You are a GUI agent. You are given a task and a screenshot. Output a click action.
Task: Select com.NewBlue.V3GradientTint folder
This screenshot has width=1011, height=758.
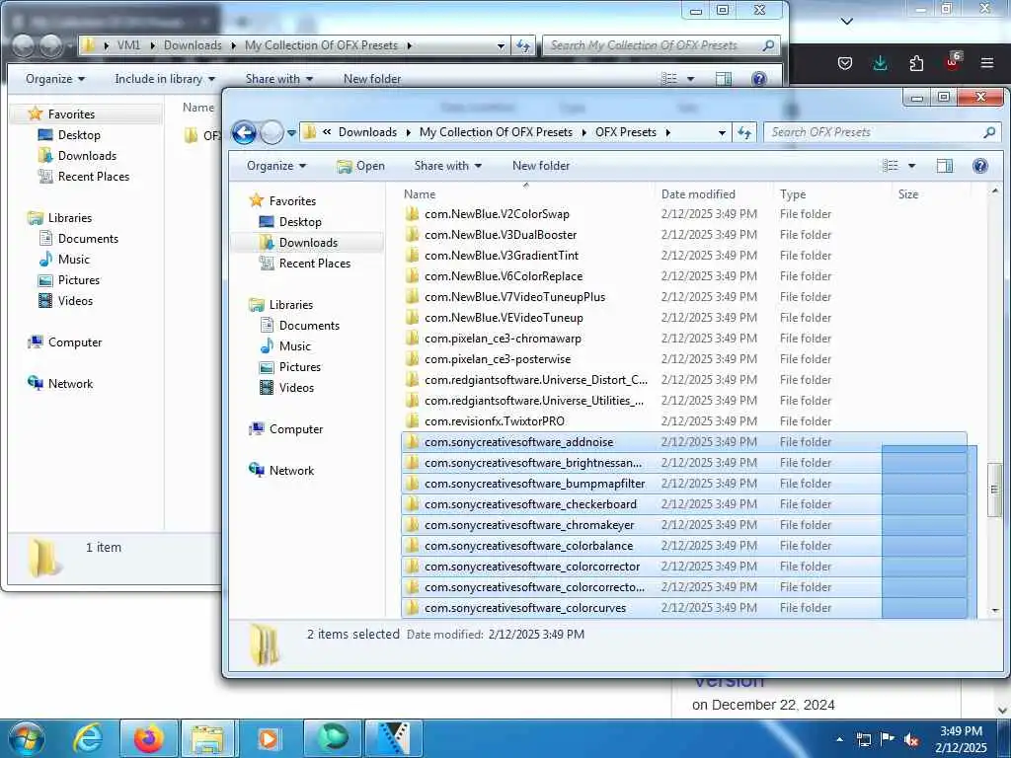(501, 256)
